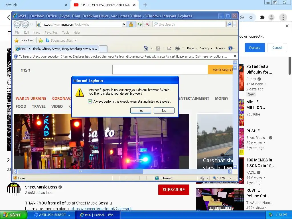Open Chrome three-dot menu
292x219 pixels.
pyautogui.click(x=283, y=17)
